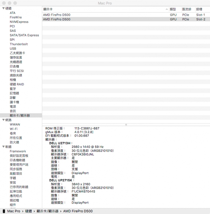This screenshot has height=214, width=210.
Task: Open 藍牙 sidebar entry
Action: [x=13, y=89]
